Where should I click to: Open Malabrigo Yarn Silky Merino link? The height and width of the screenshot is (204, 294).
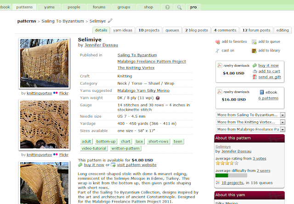coord(143,91)
